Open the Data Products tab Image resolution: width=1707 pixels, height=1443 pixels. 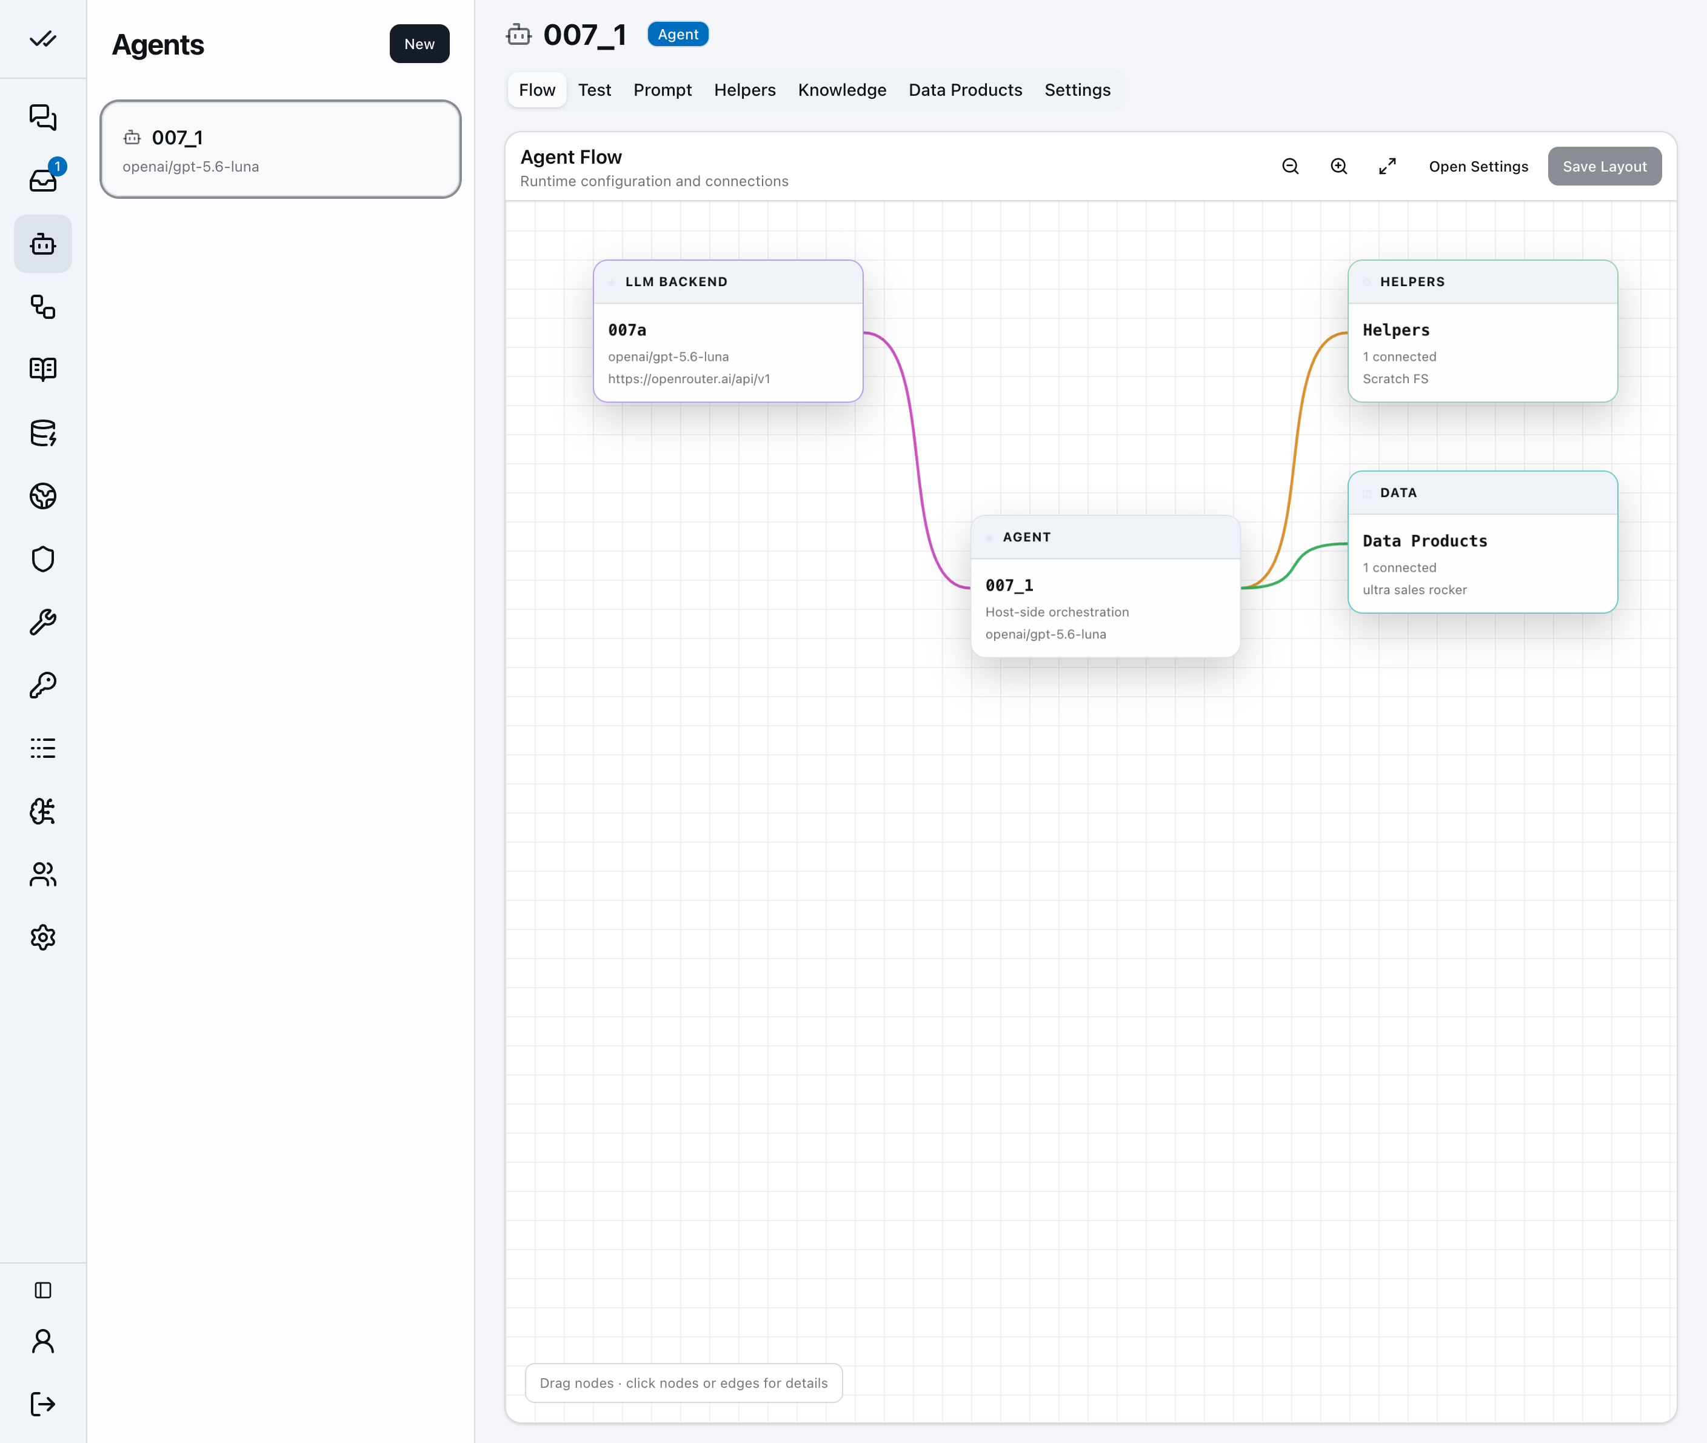tap(965, 90)
